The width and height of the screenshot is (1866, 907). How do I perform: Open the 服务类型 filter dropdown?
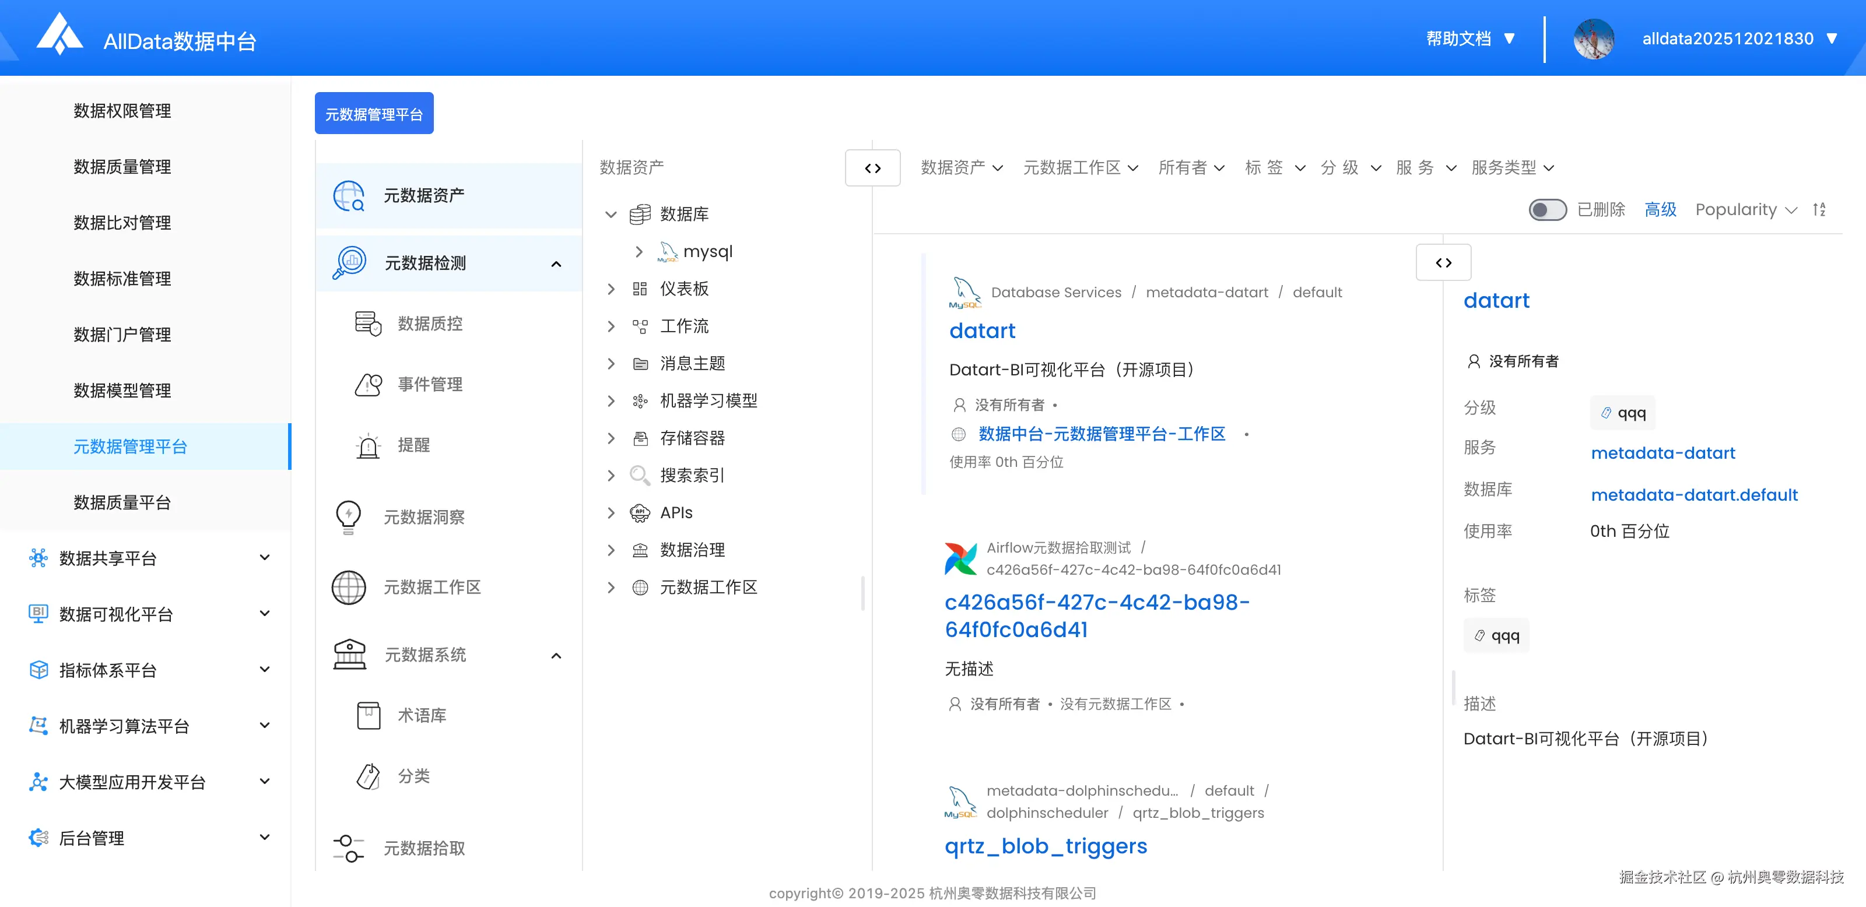(1513, 168)
